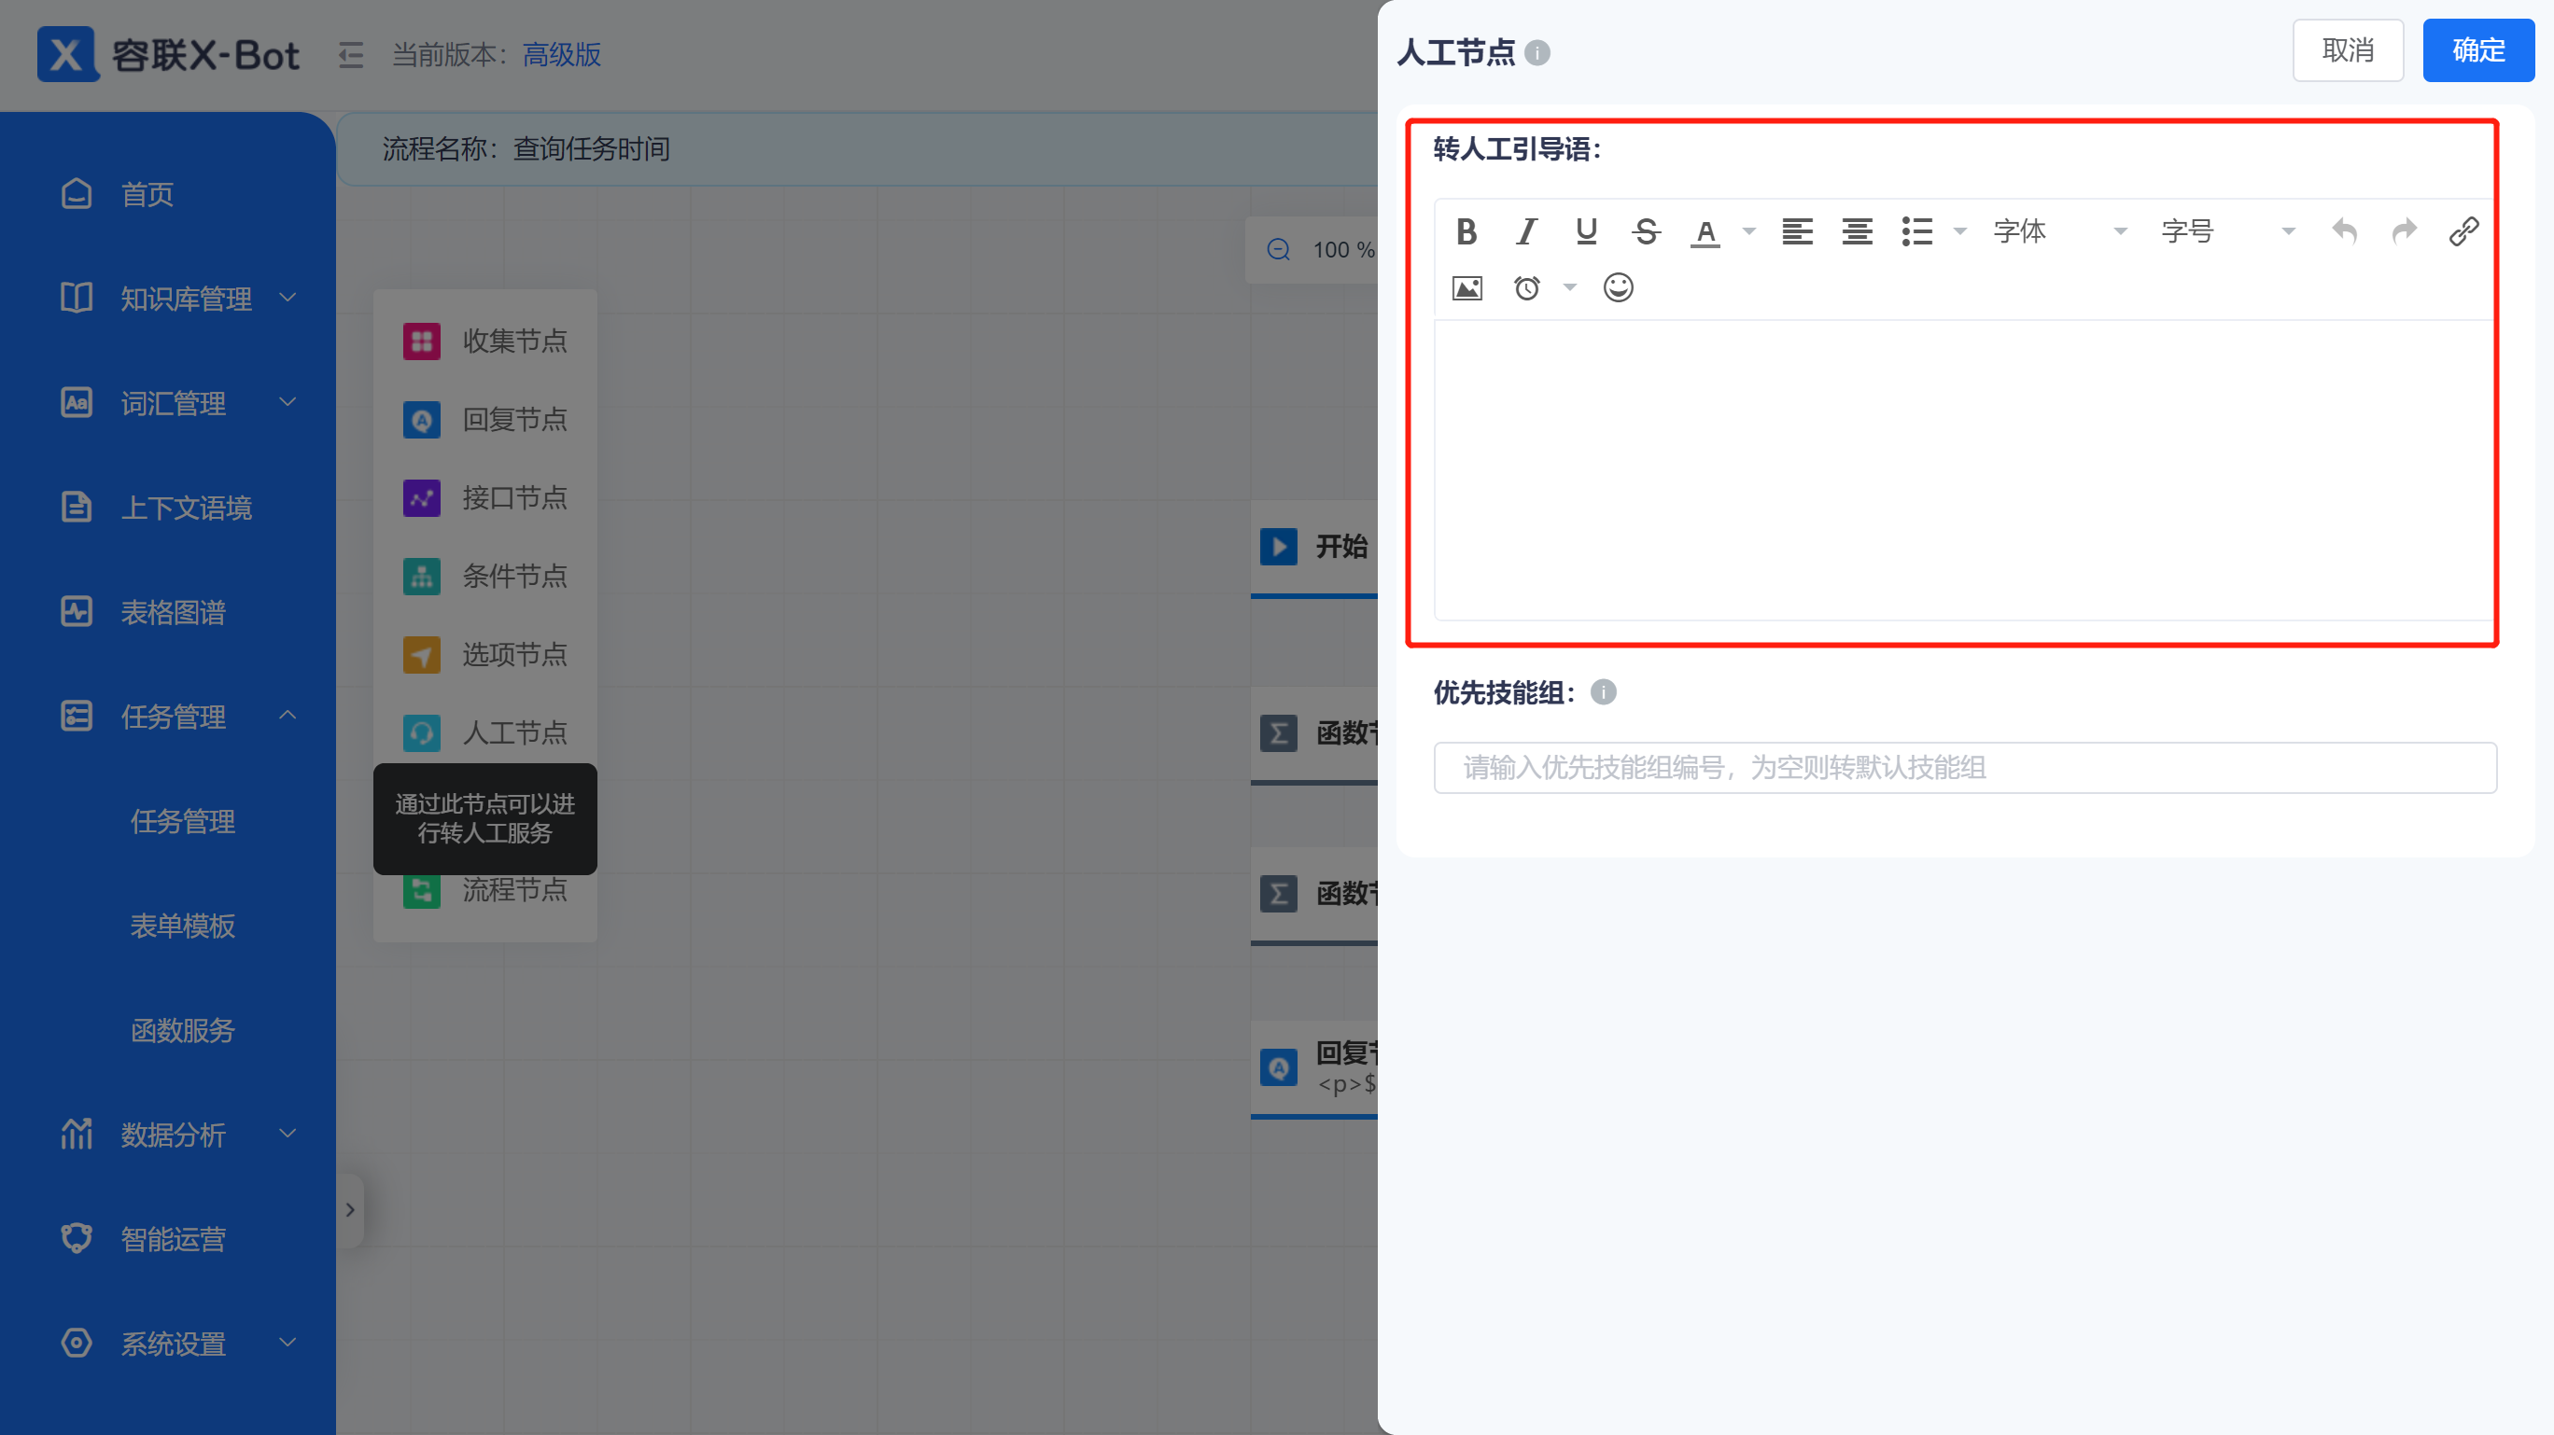Click the font color A icon

point(1705,233)
